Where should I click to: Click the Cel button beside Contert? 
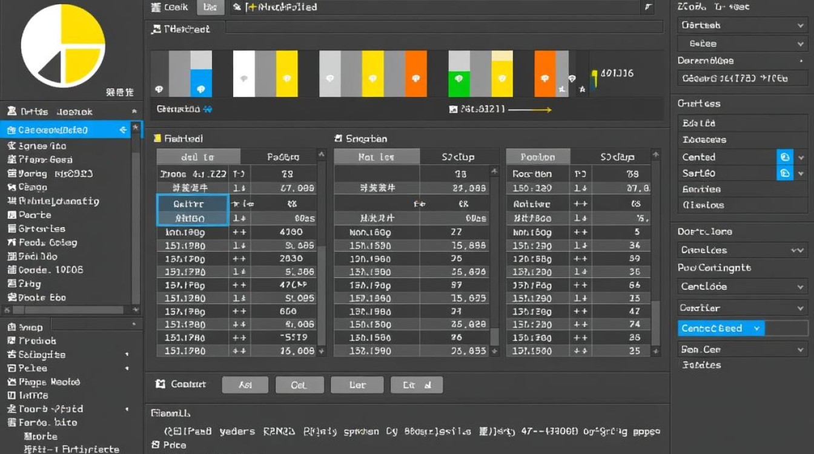(x=299, y=385)
